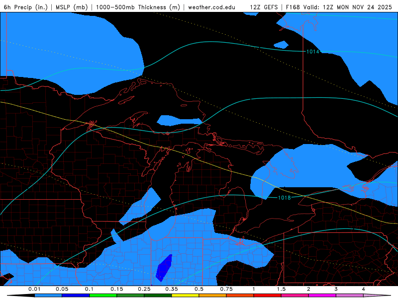Click the 0.75 legend value
Image resolution: width=398 pixels, height=298 pixels.
click(x=226, y=289)
